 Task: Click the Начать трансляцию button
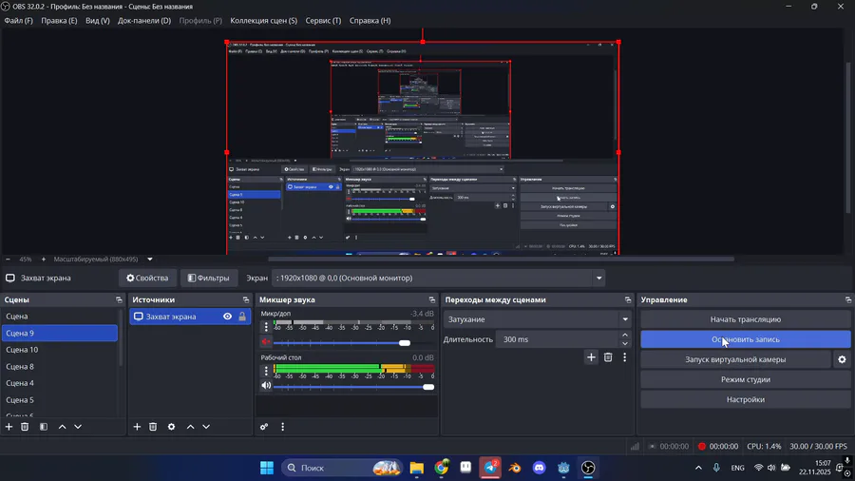click(745, 319)
